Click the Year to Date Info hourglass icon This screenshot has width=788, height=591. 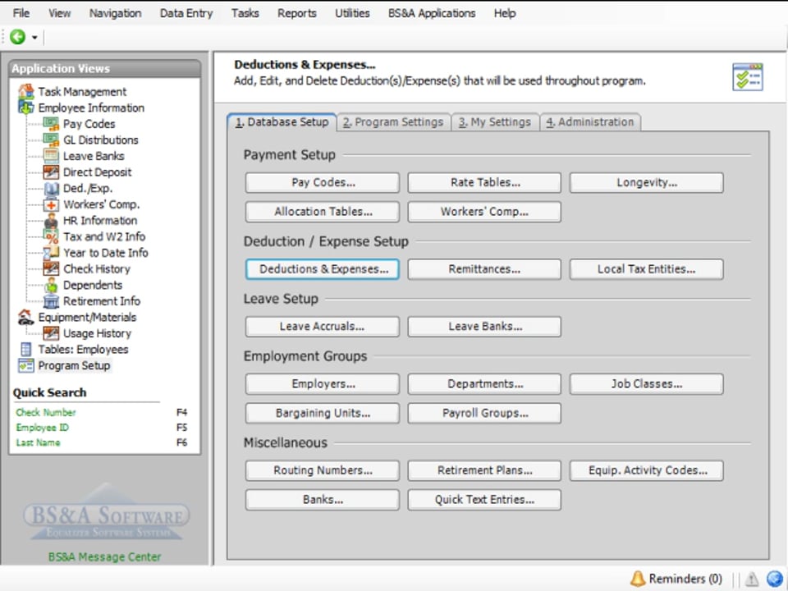click(x=51, y=252)
